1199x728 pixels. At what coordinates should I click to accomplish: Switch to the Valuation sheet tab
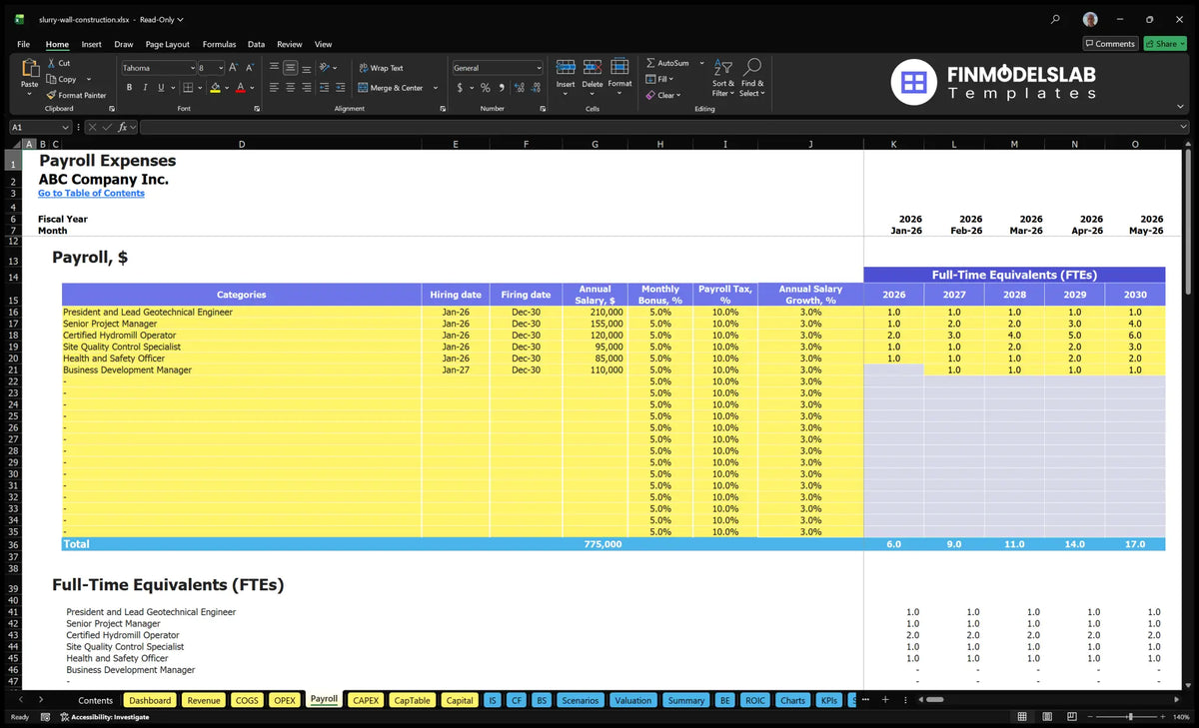pos(632,700)
